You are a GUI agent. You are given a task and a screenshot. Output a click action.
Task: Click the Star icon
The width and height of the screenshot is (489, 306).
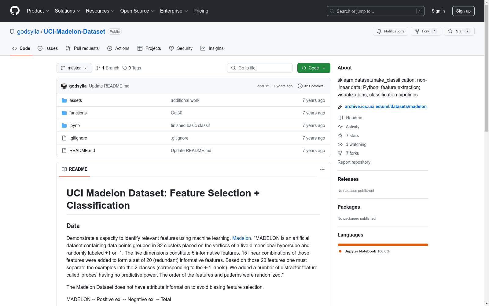450,31
